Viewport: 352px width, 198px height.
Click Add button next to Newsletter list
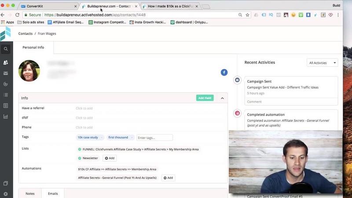[110, 158]
